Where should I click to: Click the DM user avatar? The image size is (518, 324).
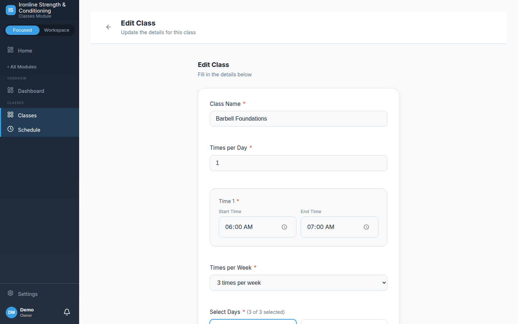pos(12,312)
